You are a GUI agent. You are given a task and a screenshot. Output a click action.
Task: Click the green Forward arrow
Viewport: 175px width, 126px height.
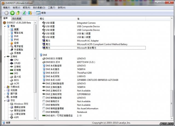click(x=12, y=13)
